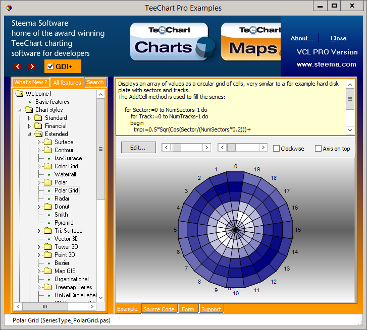Click the Welcome folder icon

coord(19,94)
